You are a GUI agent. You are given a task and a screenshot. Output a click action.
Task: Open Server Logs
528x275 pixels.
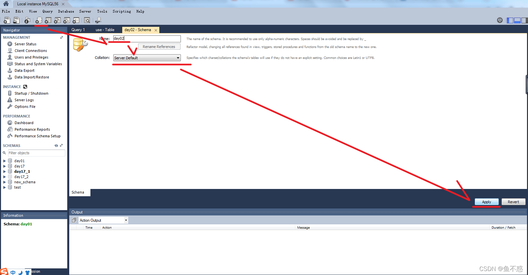24,100
